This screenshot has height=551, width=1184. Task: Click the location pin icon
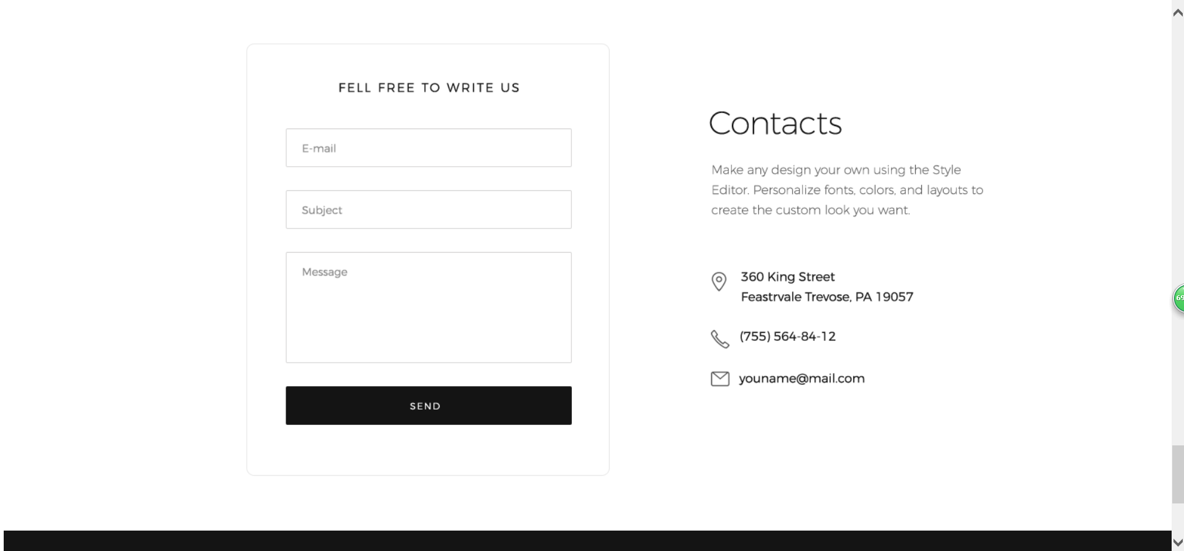point(718,282)
